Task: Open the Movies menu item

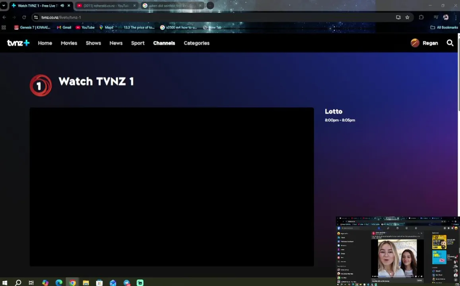Action: pyautogui.click(x=69, y=43)
